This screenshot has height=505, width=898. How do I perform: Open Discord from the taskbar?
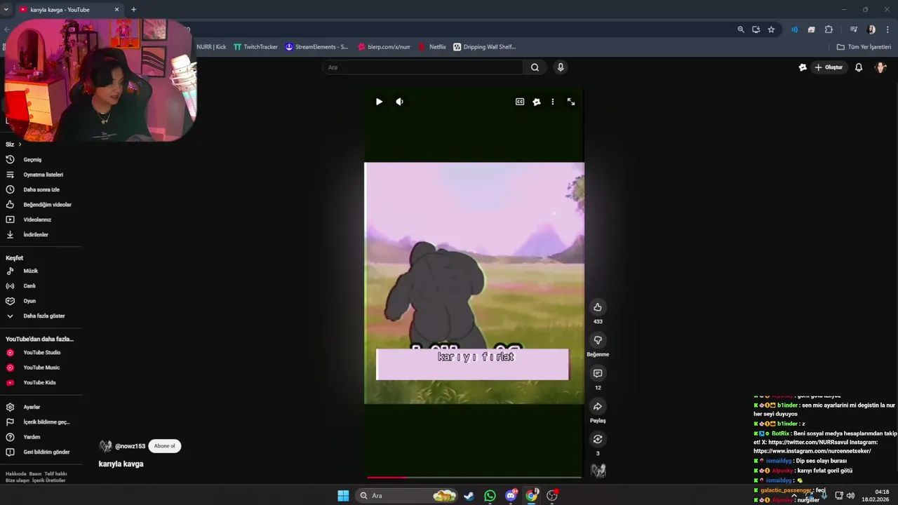point(511,496)
